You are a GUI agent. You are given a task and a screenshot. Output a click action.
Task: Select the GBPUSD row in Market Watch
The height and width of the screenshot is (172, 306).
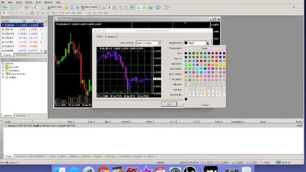coord(22,30)
